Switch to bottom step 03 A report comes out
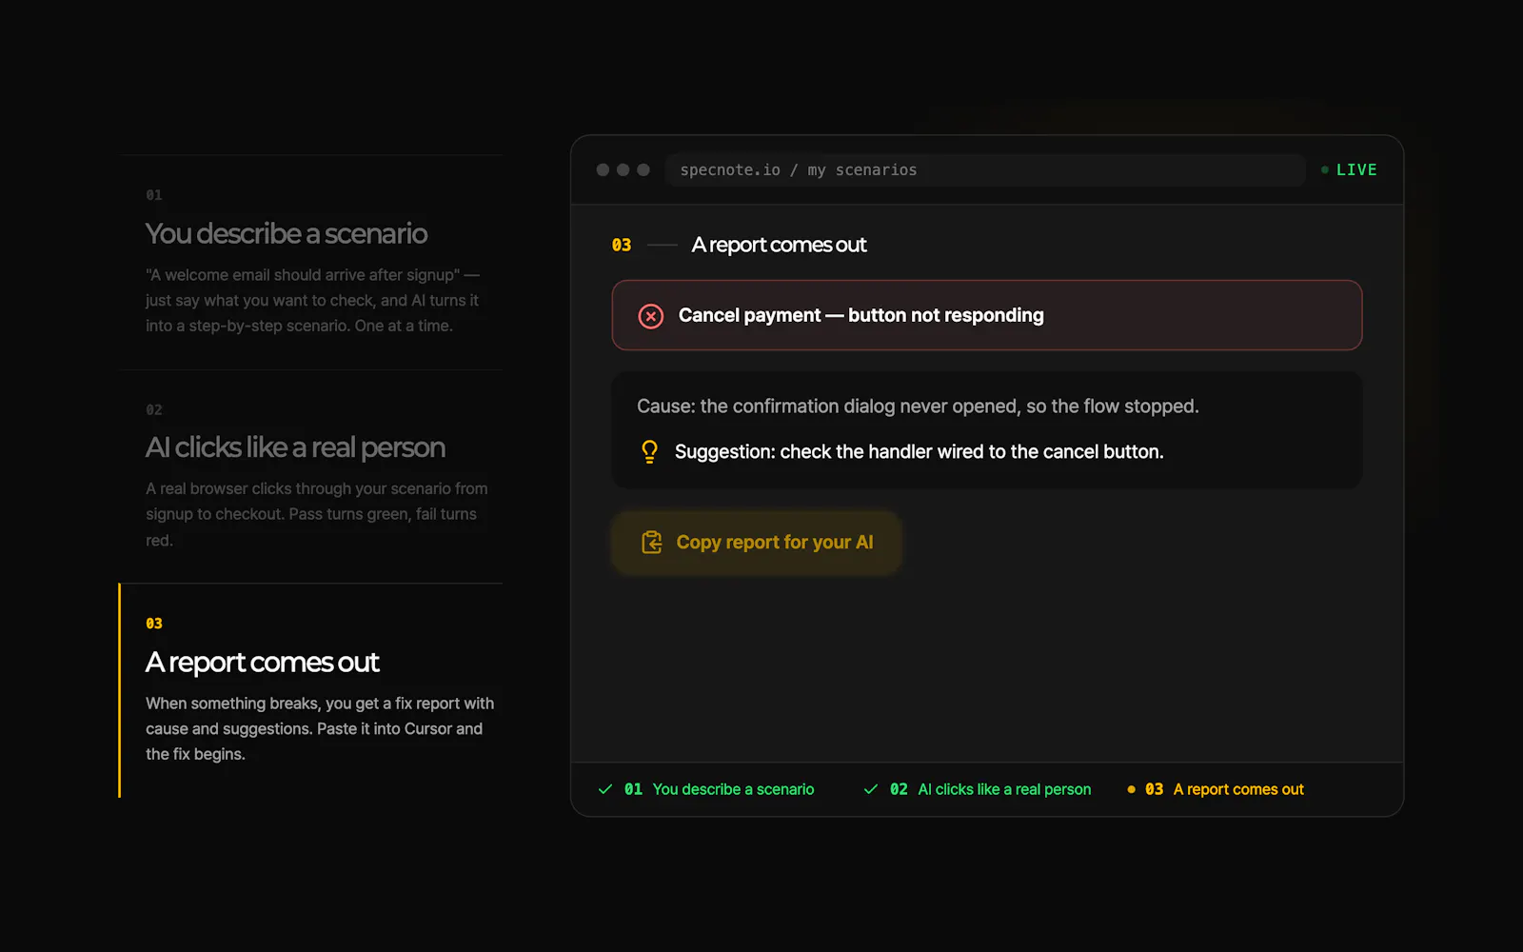1523x952 pixels. coord(1215,789)
